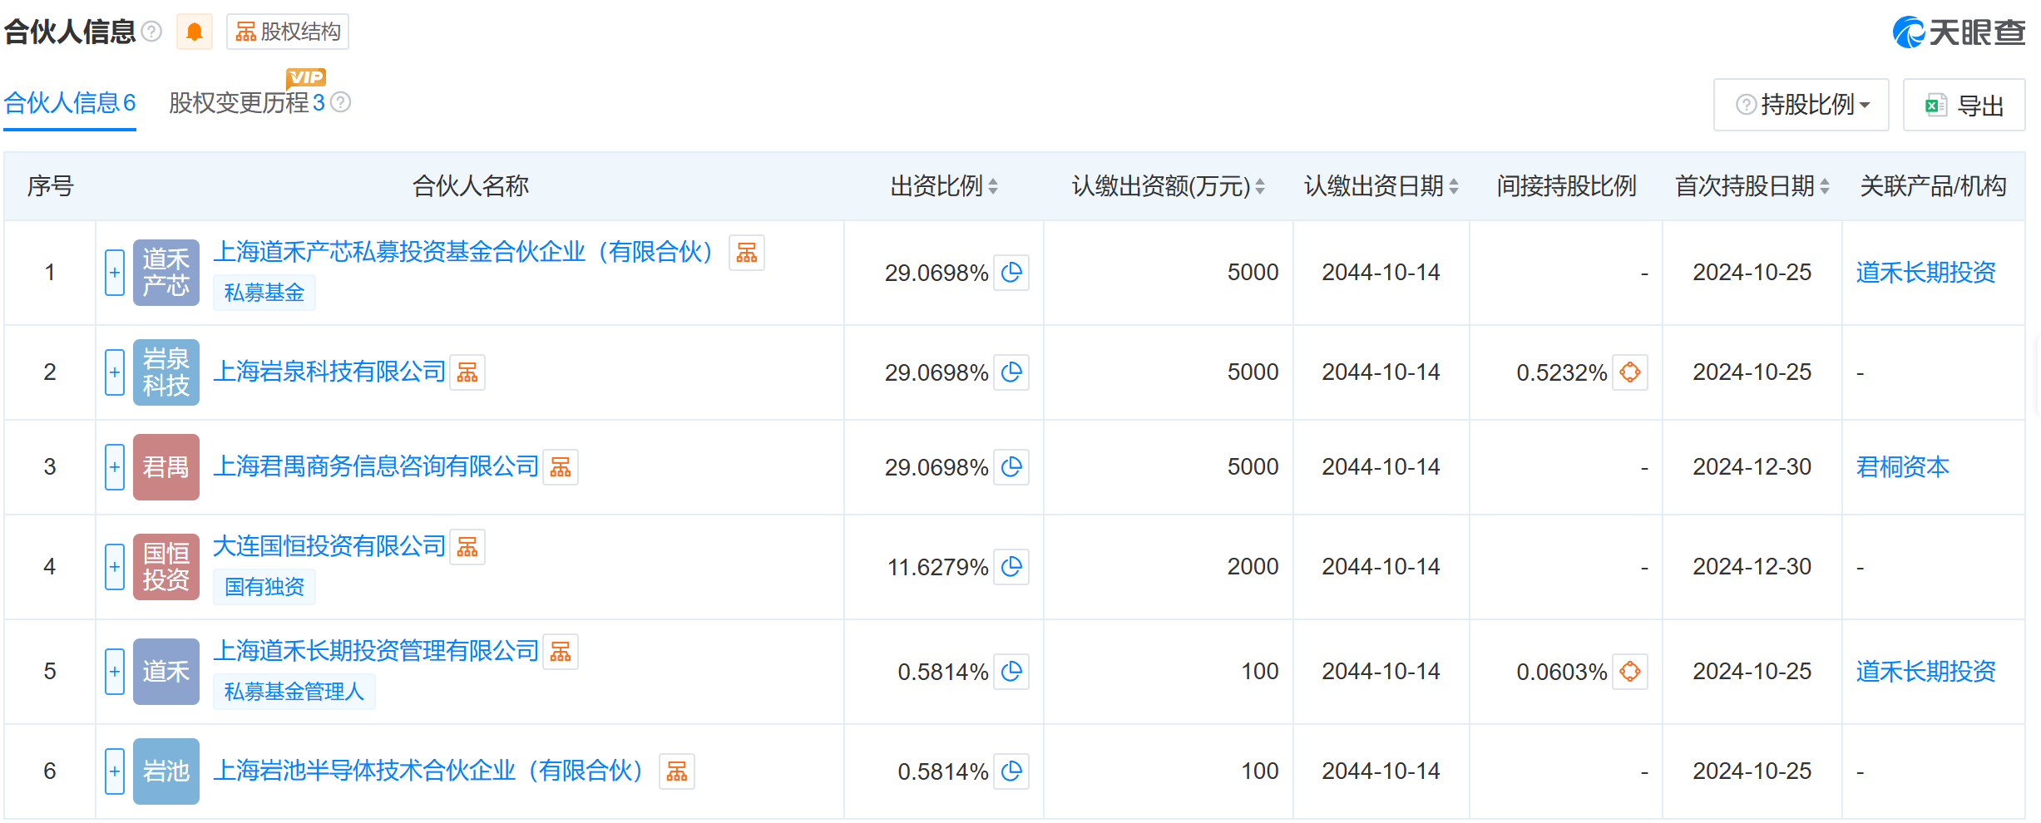
Task: Open 君桐资本 related institution link
Action: pos(1902,467)
